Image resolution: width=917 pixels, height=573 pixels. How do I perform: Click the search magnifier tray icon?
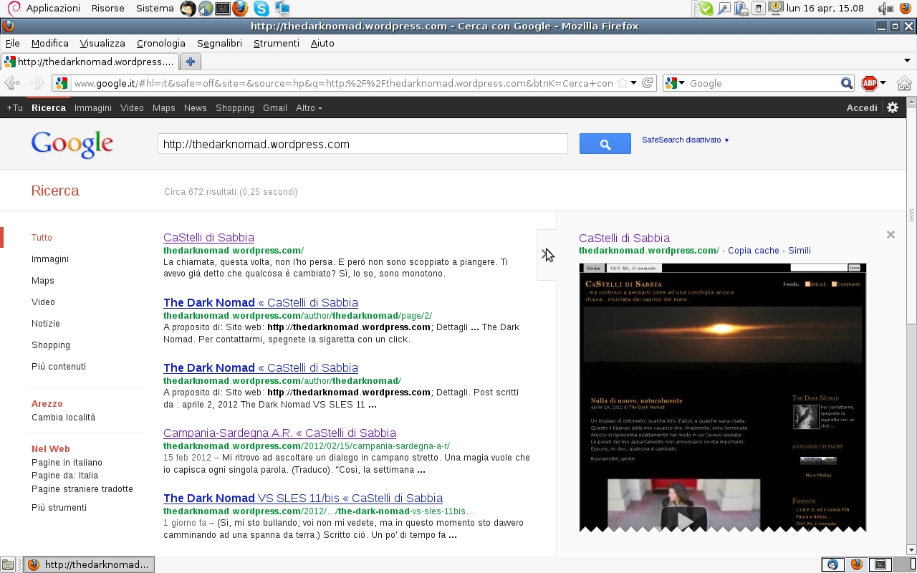724,9
